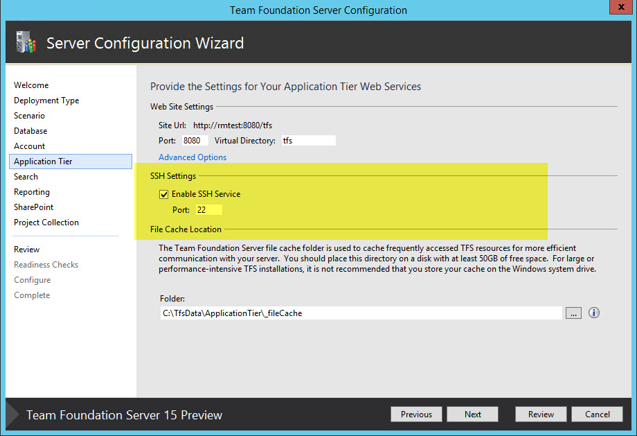
Task: Open the Advanced Options link
Action: coord(192,157)
